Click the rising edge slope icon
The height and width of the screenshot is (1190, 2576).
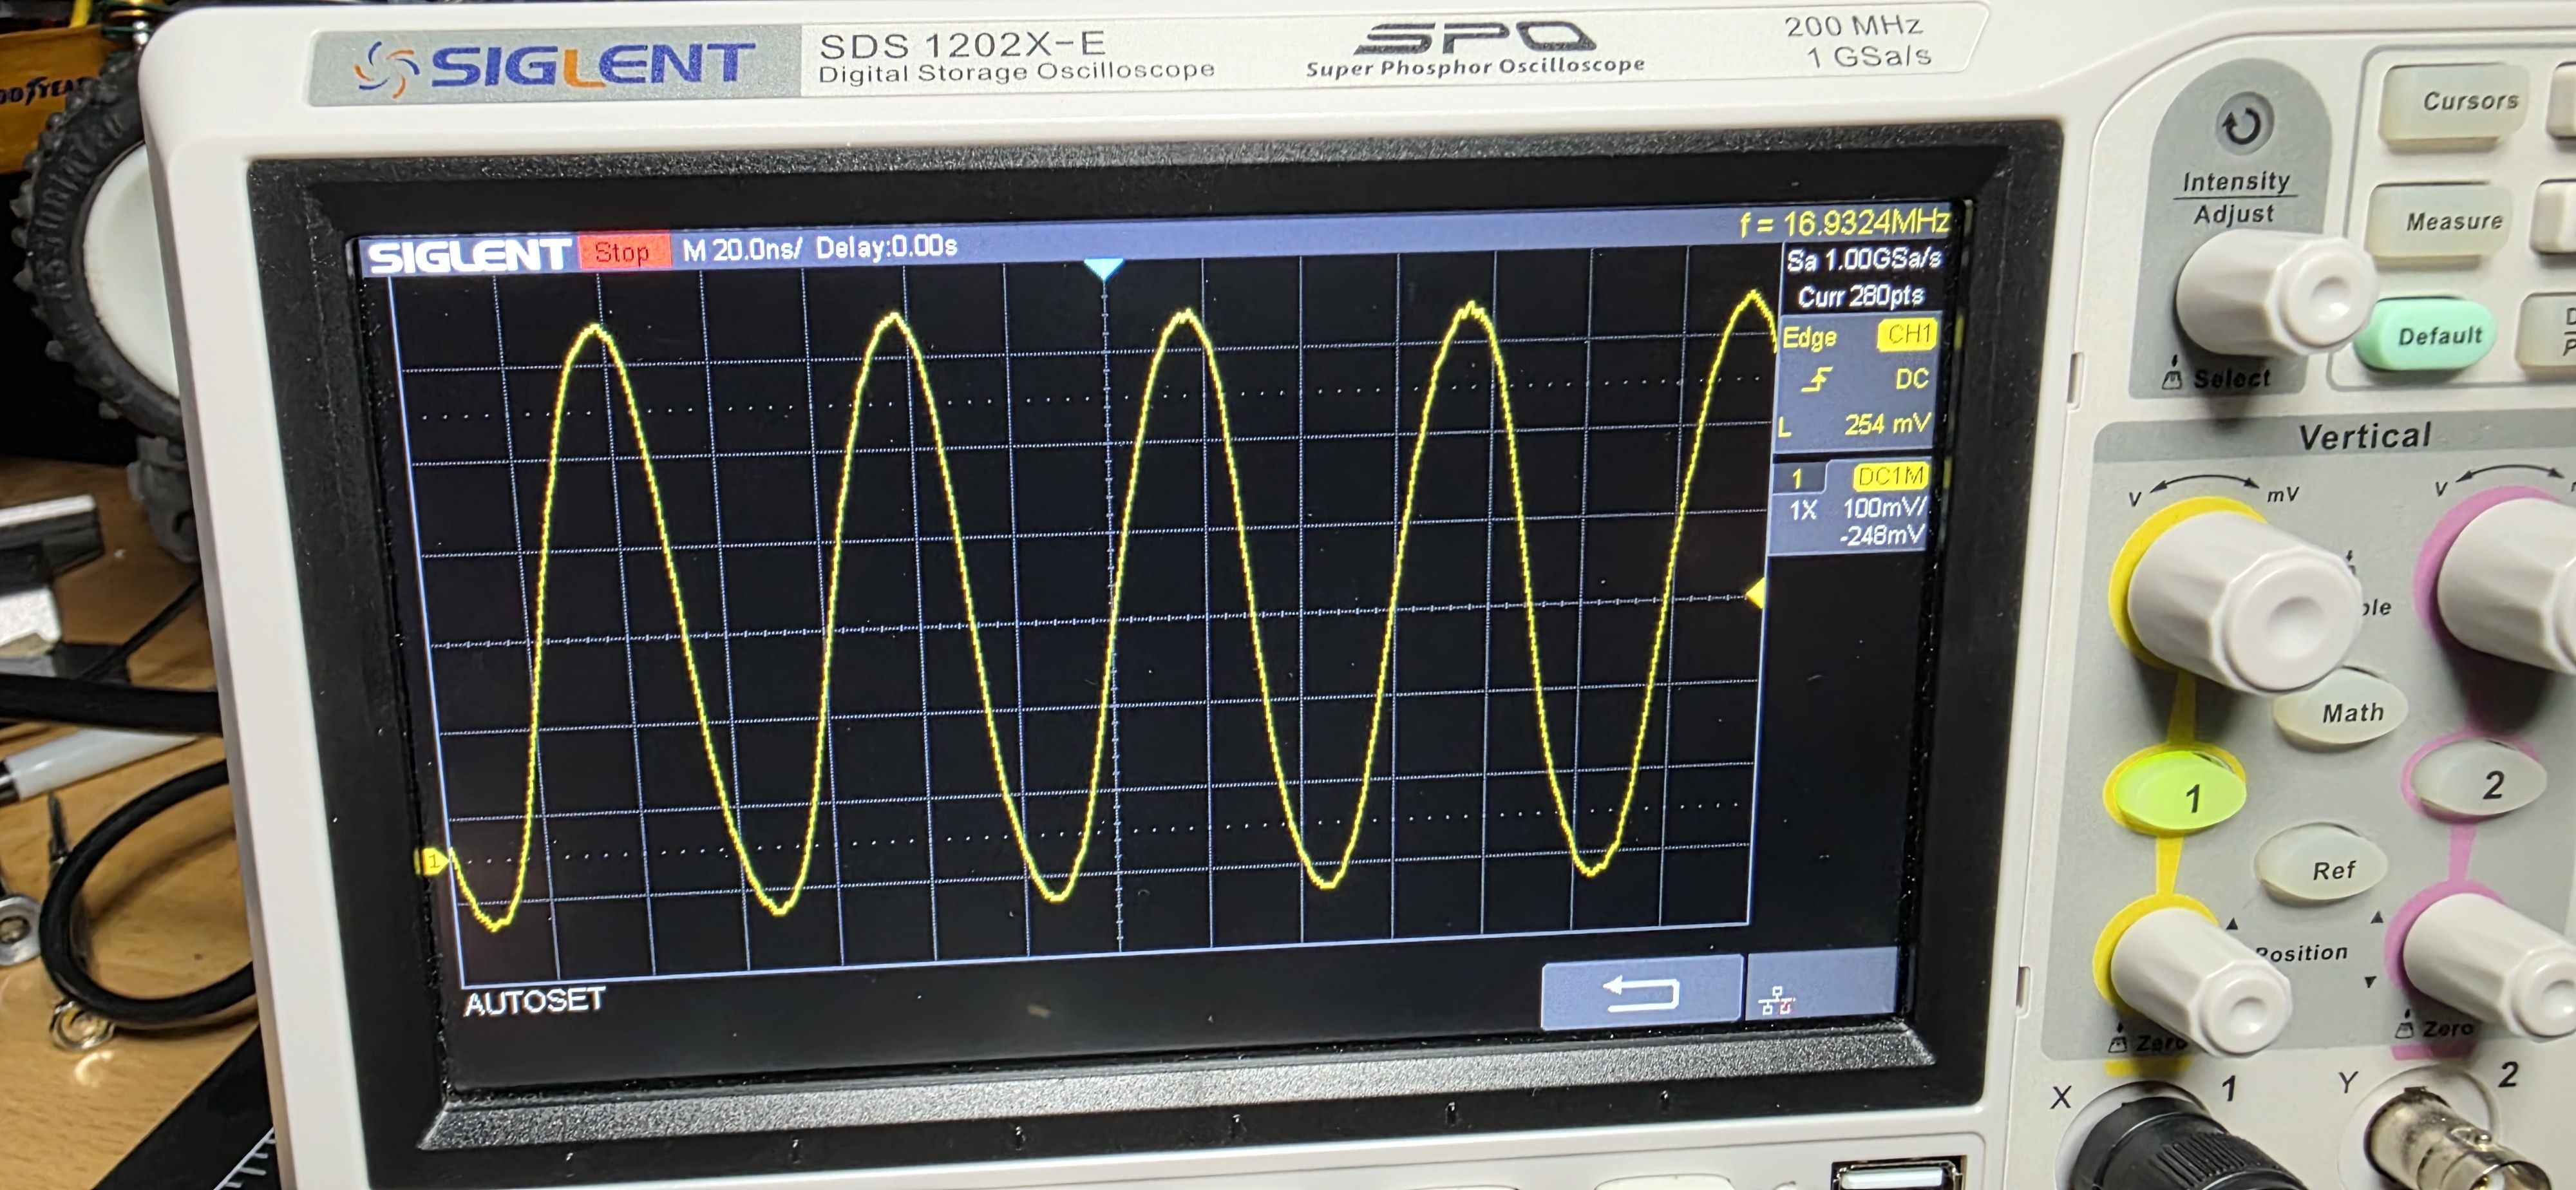[1817, 380]
